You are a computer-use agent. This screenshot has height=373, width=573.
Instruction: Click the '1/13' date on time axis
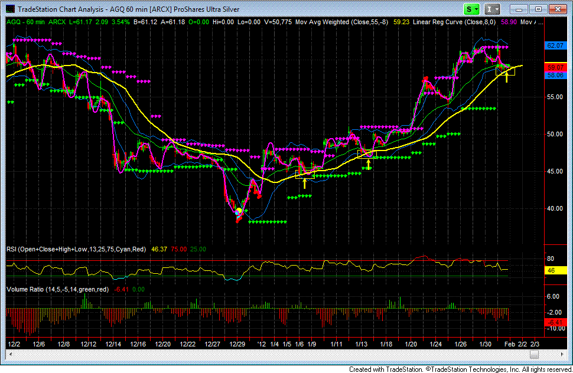[362, 344]
